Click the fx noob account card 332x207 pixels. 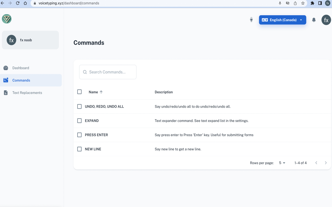[30, 40]
